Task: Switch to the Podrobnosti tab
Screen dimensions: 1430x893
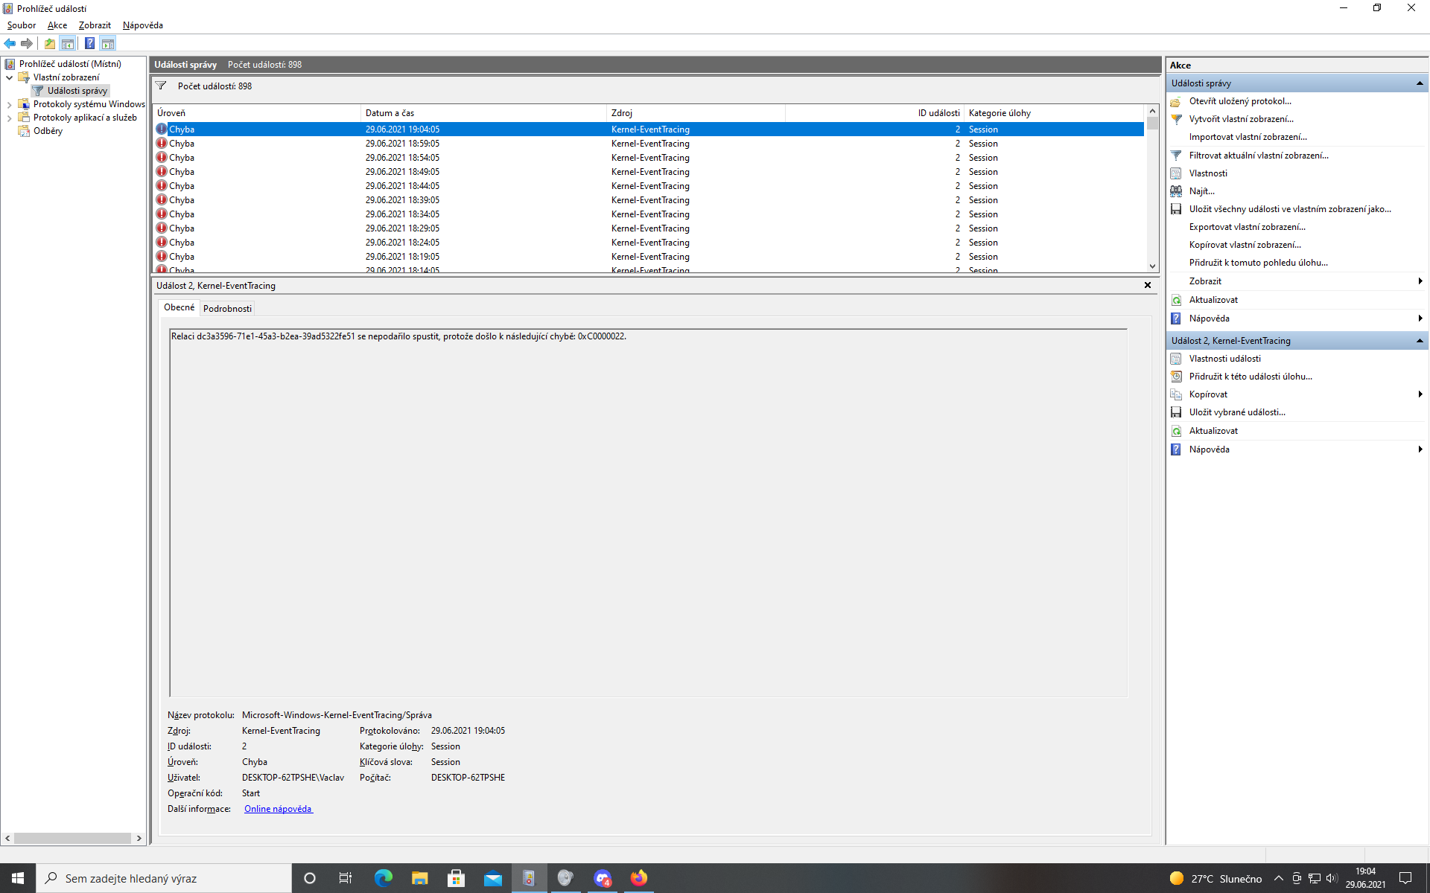Action: tap(227, 308)
